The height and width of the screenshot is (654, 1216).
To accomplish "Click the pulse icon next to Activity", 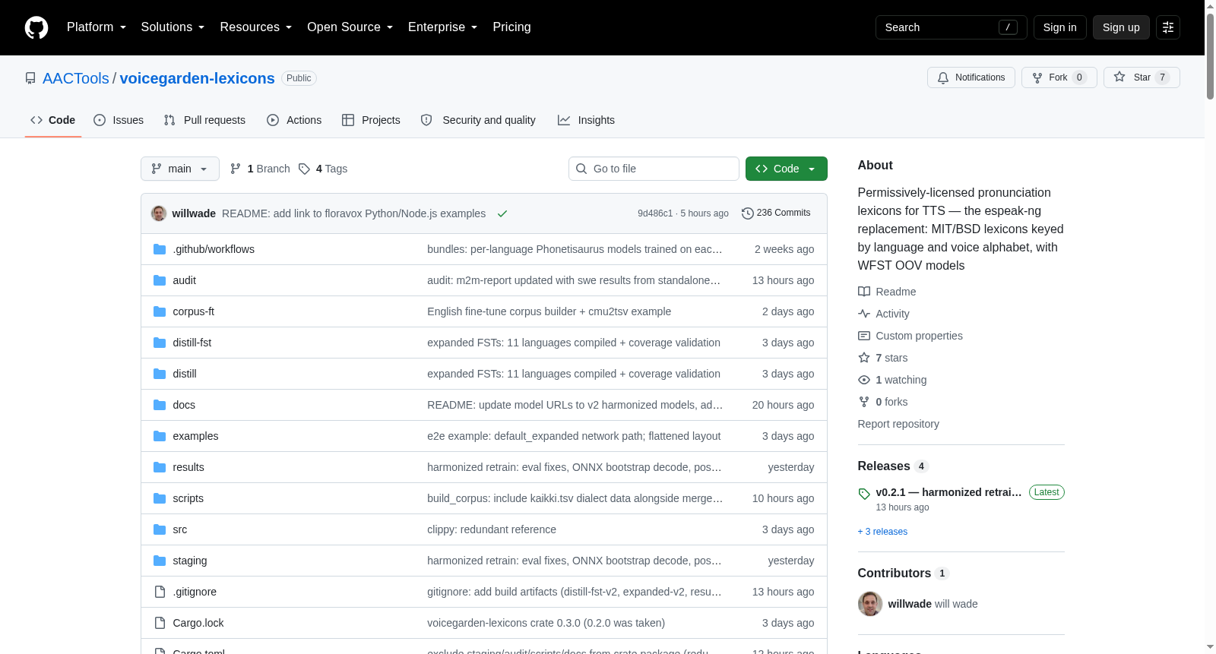I will [864, 314].
